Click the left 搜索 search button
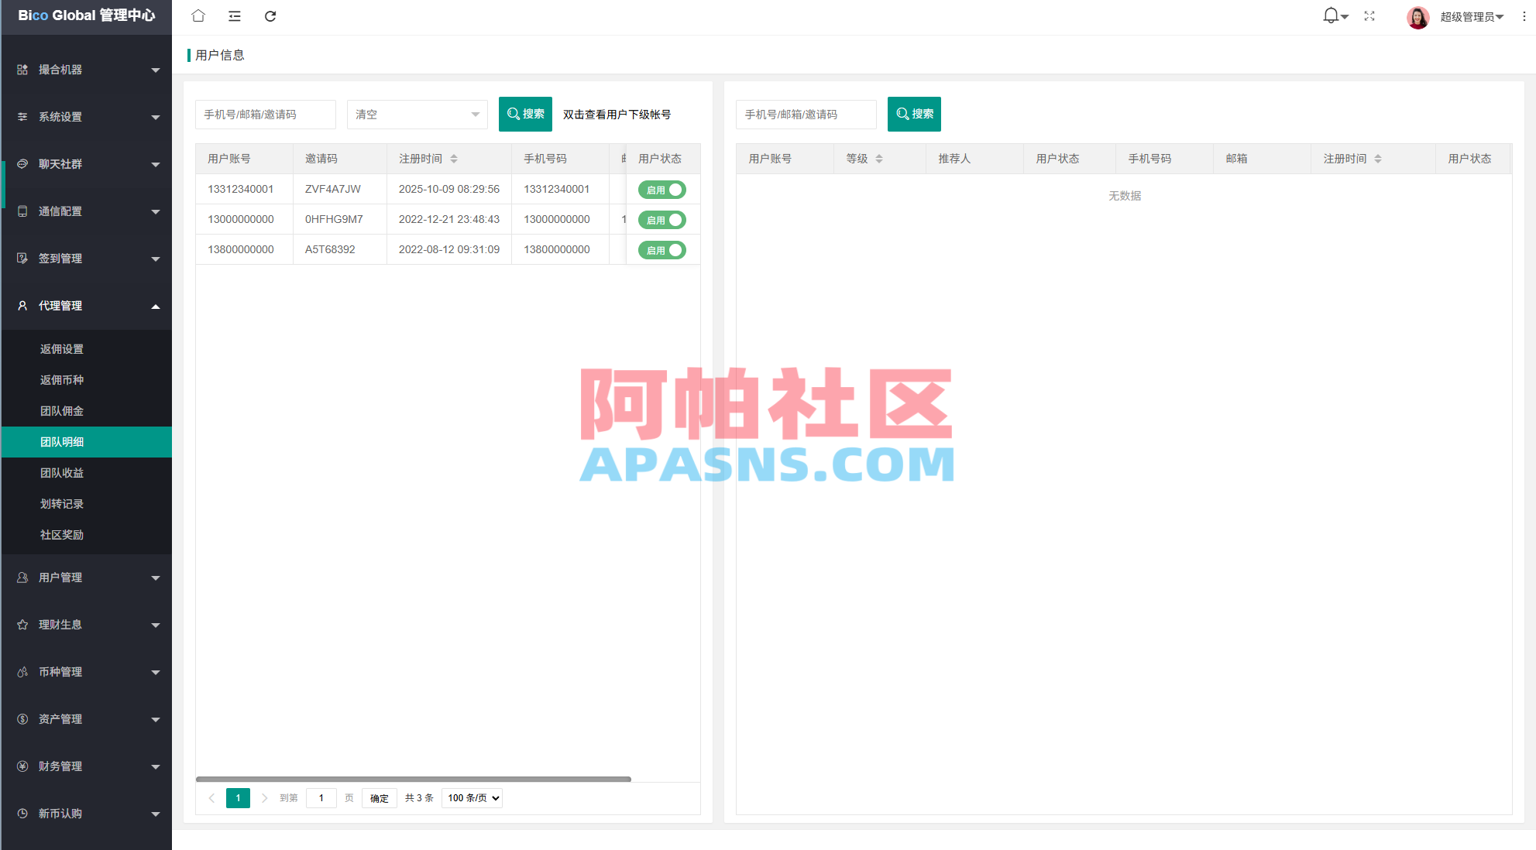This screenshot has width=1536, height=850. pyautogui.click(x=525, y=114)
